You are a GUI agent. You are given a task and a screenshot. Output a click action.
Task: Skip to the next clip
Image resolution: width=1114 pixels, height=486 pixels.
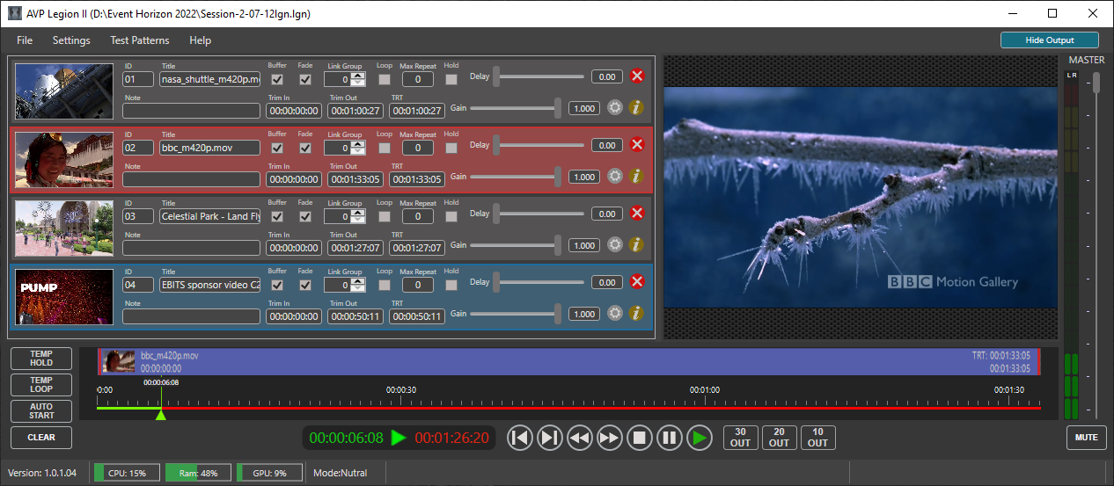[549, 438]
